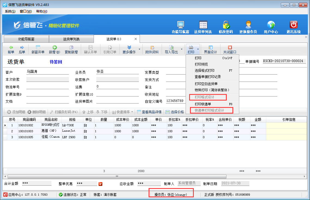Click the 单据编号 field XSCKD-20210730-000024
This screenshot has height=200, width=310.
[284, 61]
